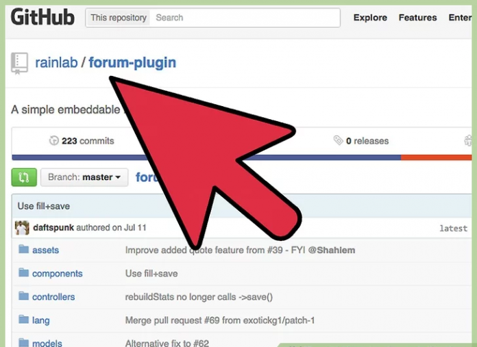Click the lang folder icon
477x347 pixels.
pyautogui.click(x=23, y=320)
